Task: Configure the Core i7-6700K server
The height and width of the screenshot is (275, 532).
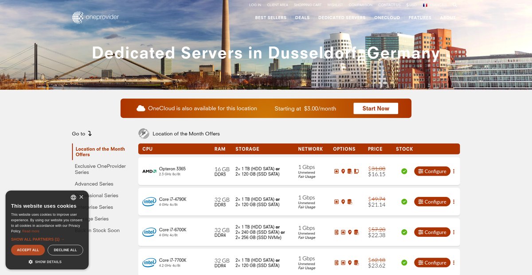Action: point(432,232)
